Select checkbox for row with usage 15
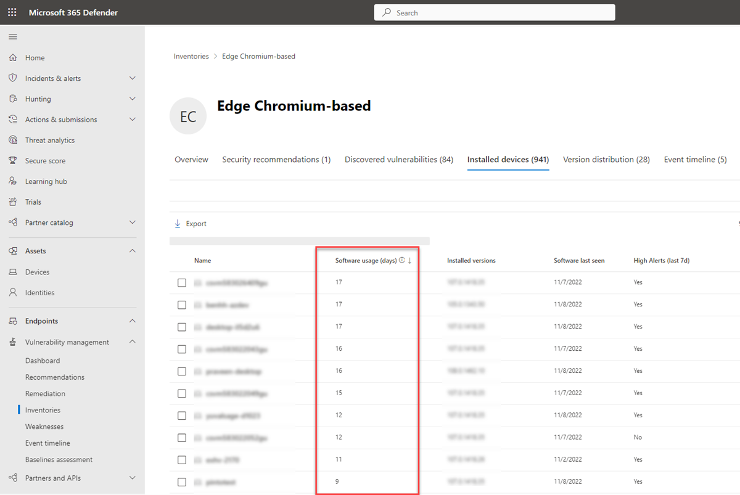Viewport: 740px width, 495px height. [182, 393]
